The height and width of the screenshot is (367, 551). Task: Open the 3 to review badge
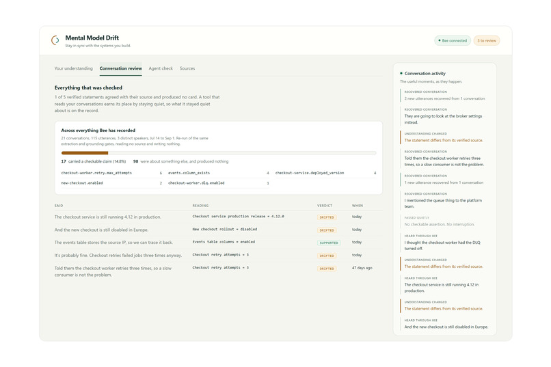point(487,41)
